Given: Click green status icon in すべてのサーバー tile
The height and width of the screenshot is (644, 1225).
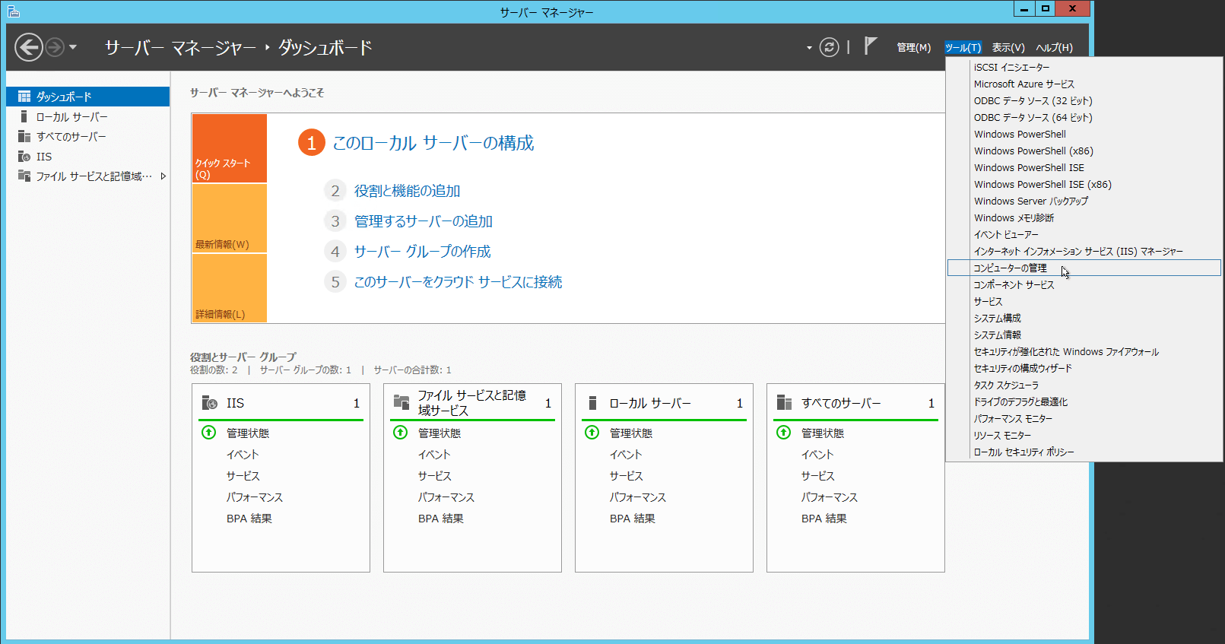Looking at the screenshot, I should click(784, 433).
